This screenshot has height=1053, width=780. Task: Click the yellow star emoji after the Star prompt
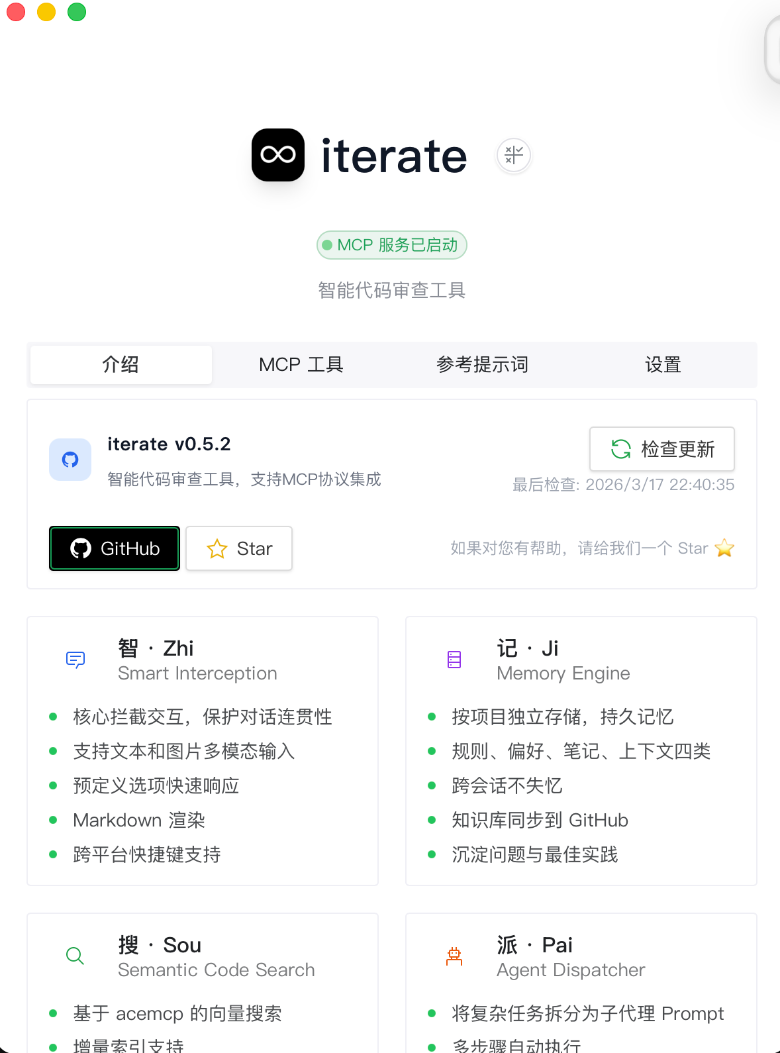coord(724,548)
